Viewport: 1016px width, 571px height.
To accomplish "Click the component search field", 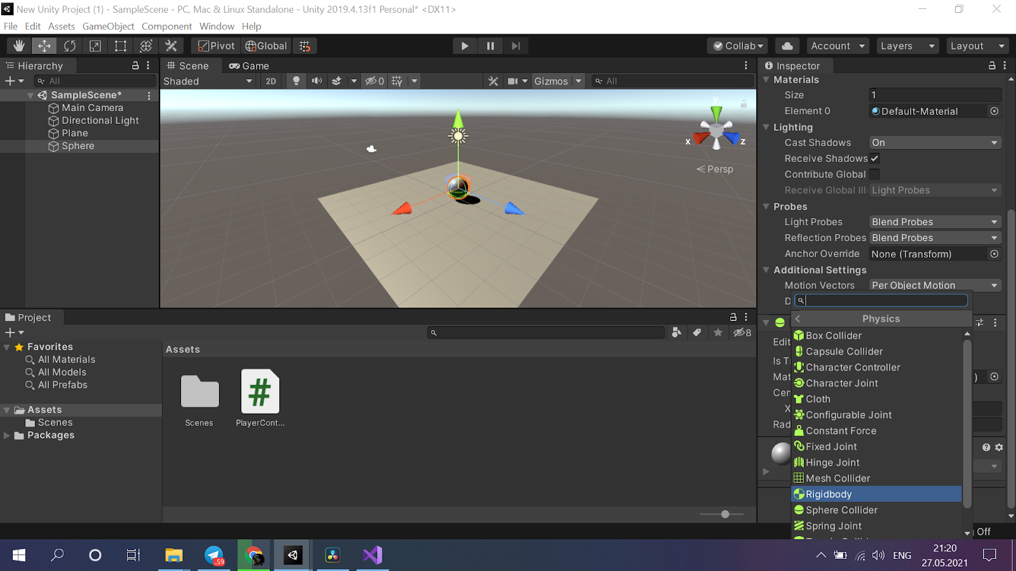I will tap(881, 301).
